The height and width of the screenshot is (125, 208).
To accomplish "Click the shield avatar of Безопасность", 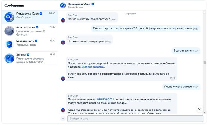I will click(x=9, y=44).
